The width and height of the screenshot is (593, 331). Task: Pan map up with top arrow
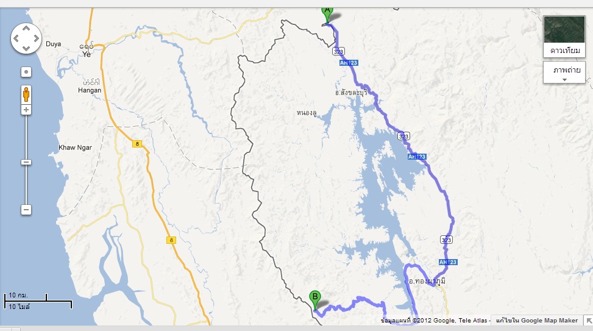pos(26,29)
